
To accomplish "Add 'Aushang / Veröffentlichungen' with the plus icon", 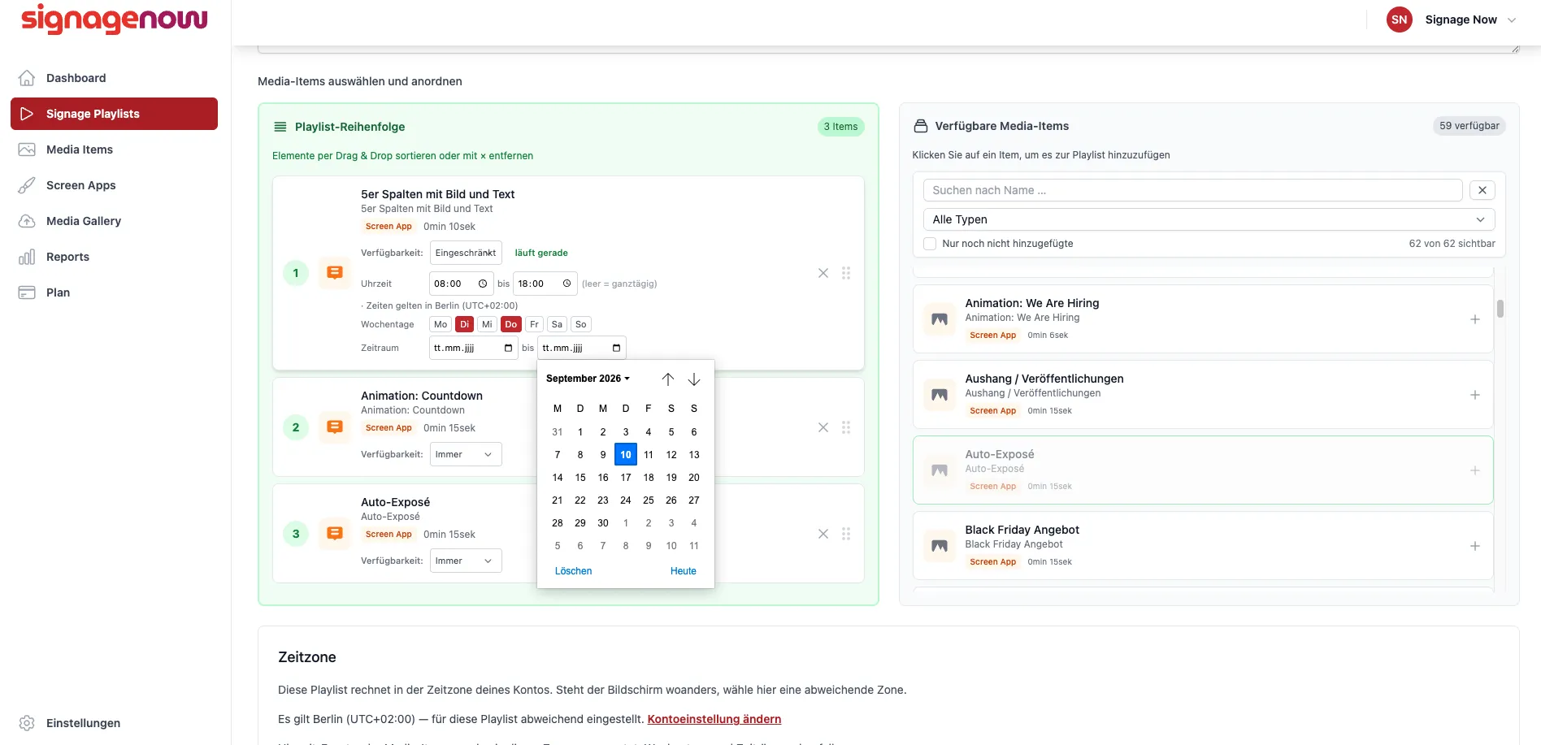I will point(1475,395).
